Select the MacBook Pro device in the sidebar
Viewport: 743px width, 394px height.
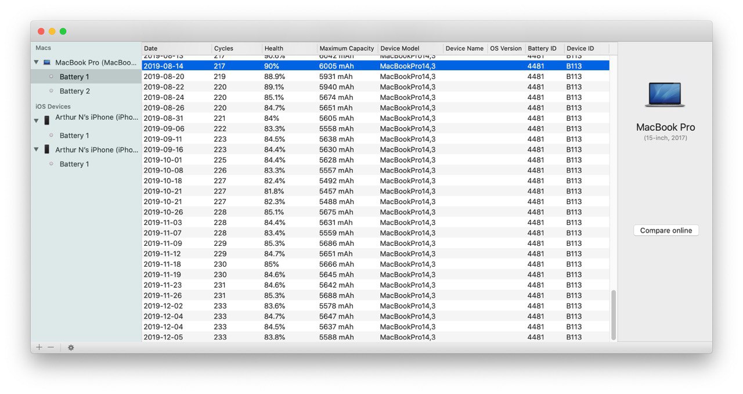(96, 62)
